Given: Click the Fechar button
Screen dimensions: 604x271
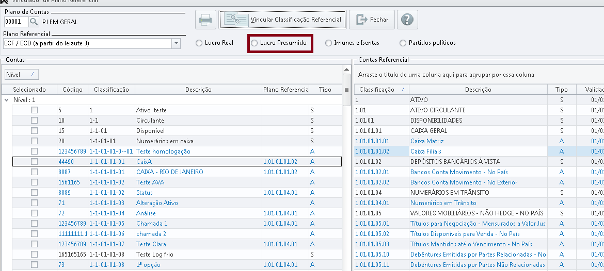Looking at the screenshot, I should [372, 20].
